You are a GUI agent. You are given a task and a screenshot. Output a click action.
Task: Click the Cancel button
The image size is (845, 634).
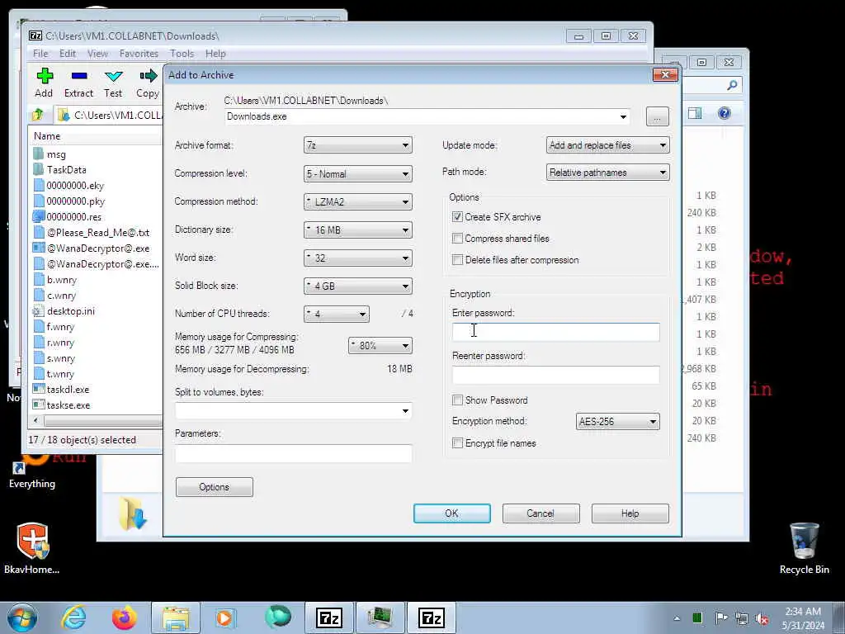coord(541,513)
